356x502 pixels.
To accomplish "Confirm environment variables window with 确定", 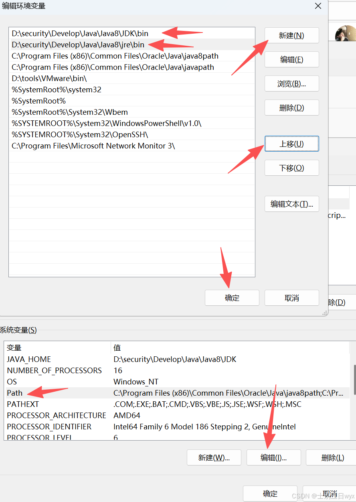I will [x=270, y=494].
